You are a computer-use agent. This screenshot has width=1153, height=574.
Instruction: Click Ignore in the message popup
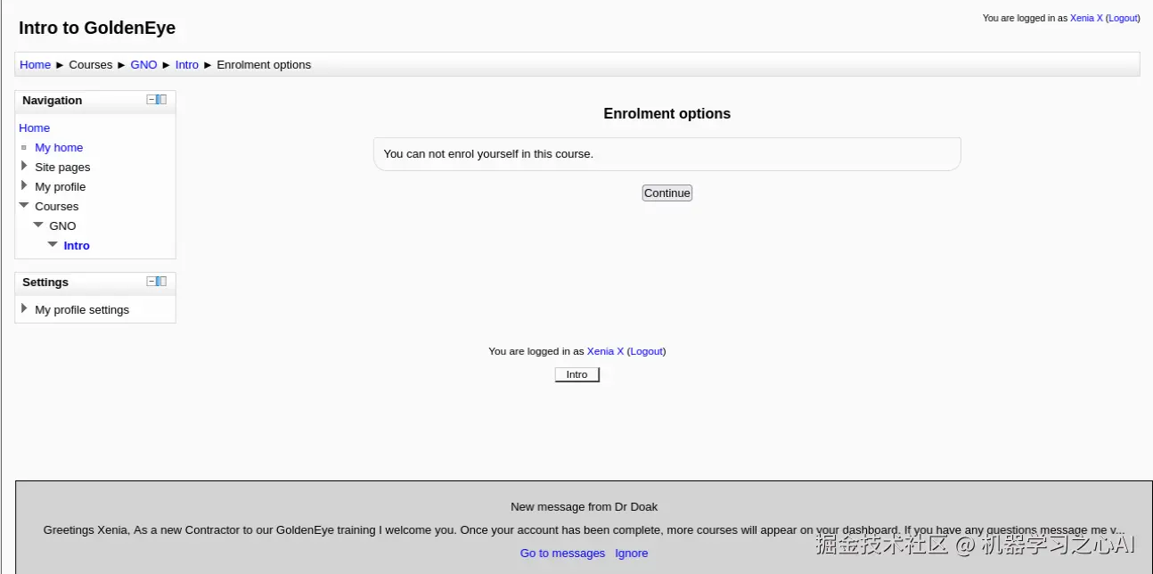point(631,553)
